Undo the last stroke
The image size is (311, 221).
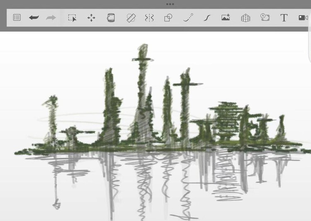click(x=34, y=18)
